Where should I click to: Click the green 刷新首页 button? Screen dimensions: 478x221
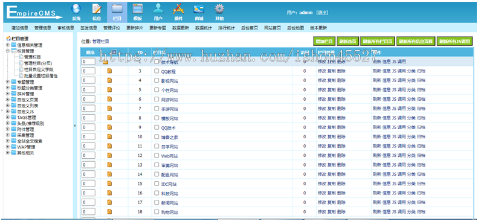[x=347, y=41]
